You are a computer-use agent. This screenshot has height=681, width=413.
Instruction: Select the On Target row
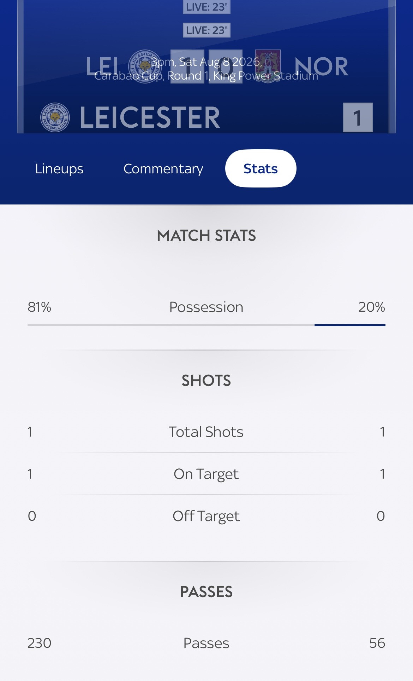tap(206, 474)
